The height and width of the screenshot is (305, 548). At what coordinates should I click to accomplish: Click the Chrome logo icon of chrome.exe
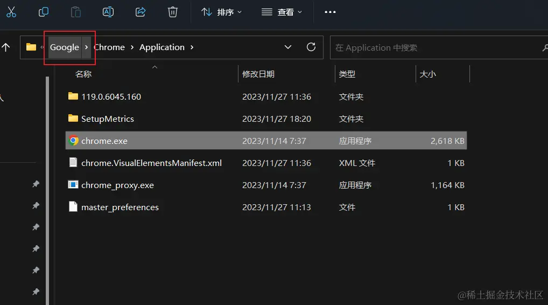(73, 141)
